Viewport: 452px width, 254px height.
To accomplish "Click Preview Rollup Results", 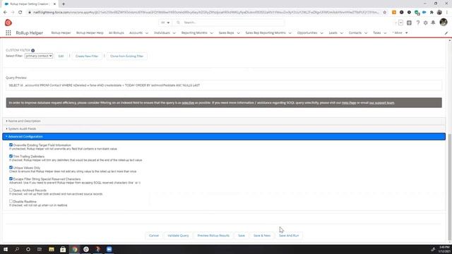I will tap(213, 236).
